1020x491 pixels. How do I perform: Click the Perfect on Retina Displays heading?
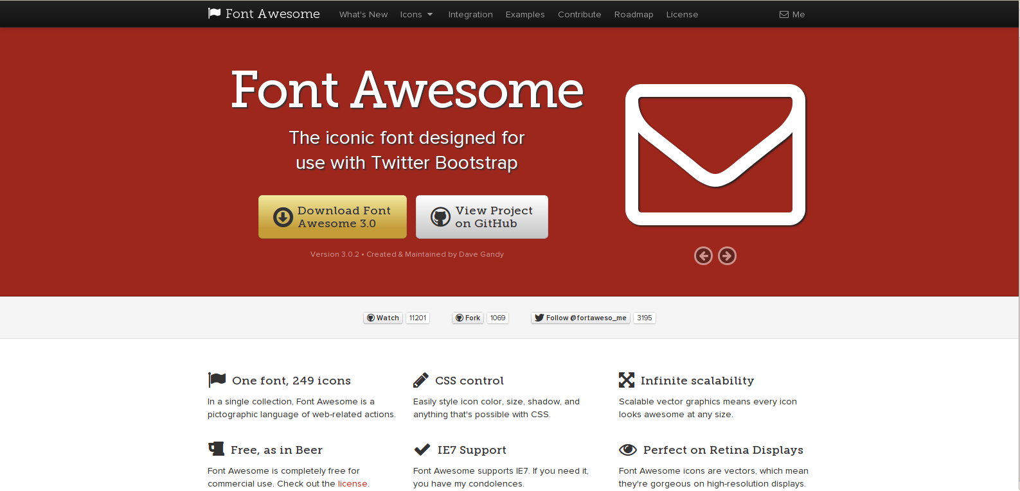click(723, 450)
